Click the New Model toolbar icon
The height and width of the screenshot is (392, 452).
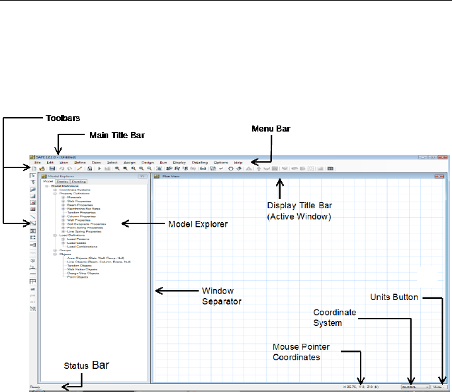pyautogui.click(x=34, y=169)
